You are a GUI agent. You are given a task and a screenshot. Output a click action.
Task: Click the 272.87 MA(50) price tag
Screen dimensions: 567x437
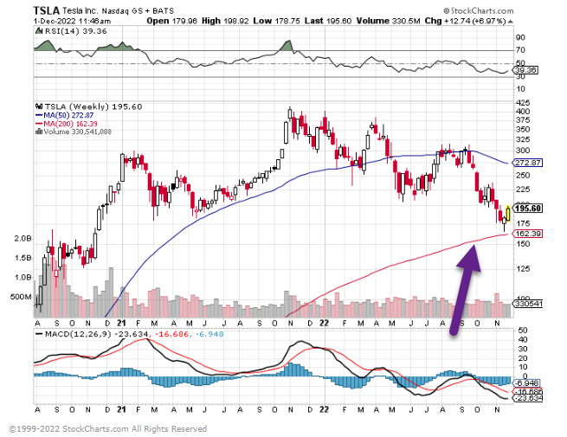[x=528, y=163]
